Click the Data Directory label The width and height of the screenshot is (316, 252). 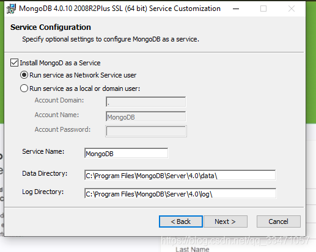pyautogui.click(x=45, y=173)
